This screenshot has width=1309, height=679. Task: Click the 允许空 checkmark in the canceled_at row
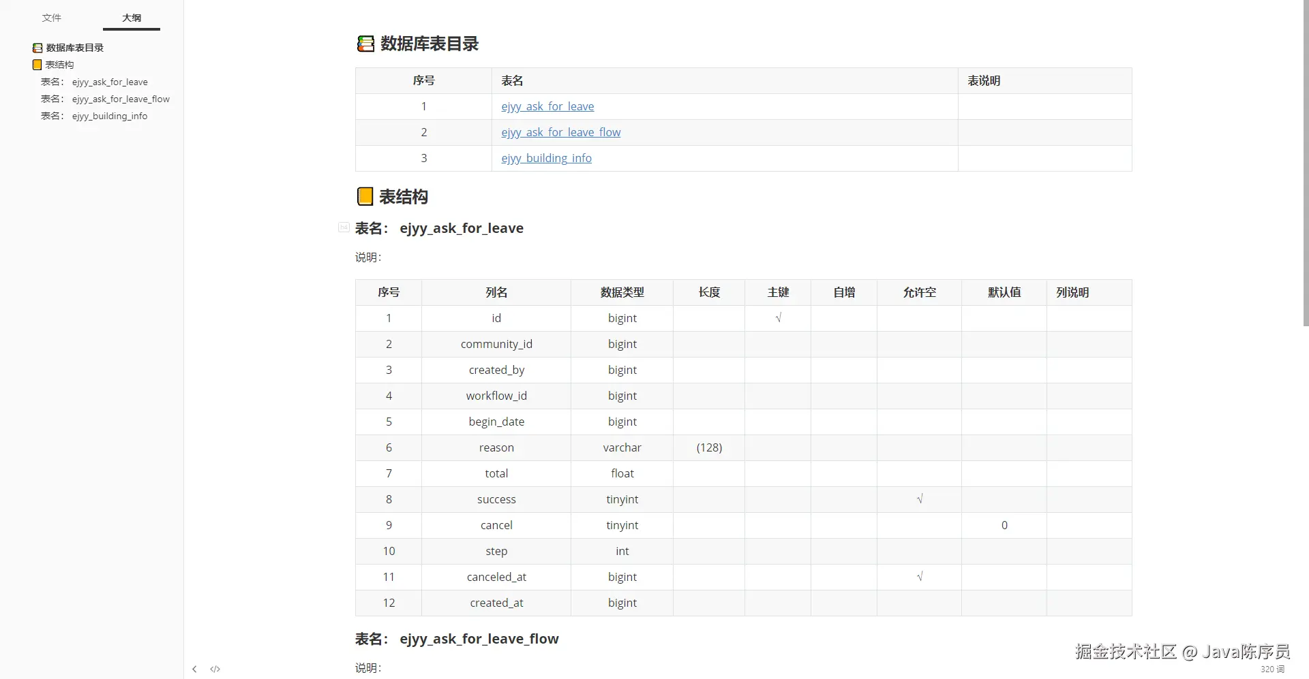coord(919,577)
